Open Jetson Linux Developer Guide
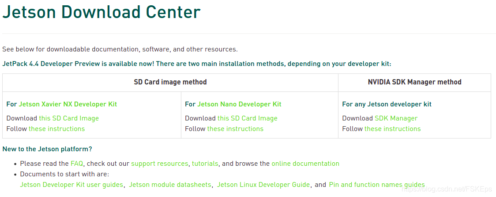 263,185
